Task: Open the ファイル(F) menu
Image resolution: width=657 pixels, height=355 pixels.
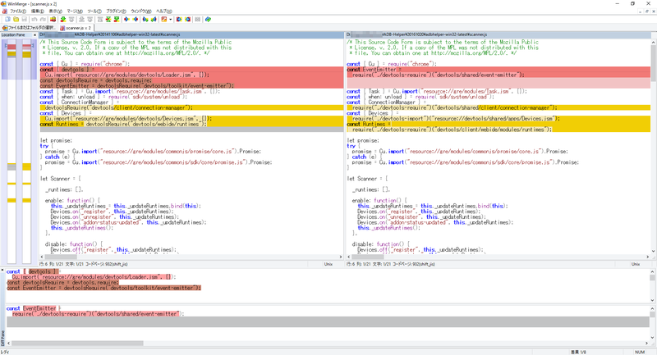Action: 17,11
